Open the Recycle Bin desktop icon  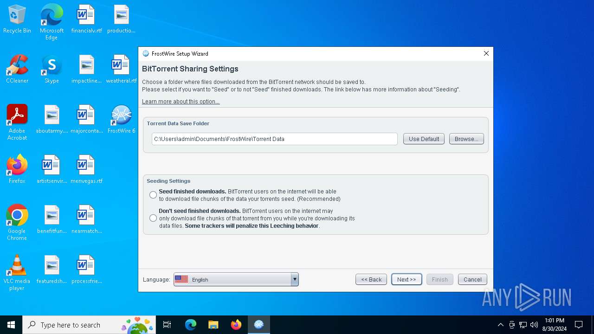pos(17,19)
